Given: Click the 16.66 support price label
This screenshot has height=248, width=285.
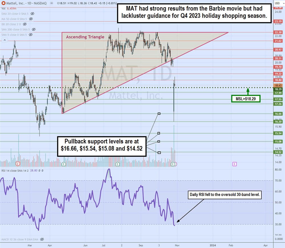Looking at the screenshot, I should coord(278,114).
